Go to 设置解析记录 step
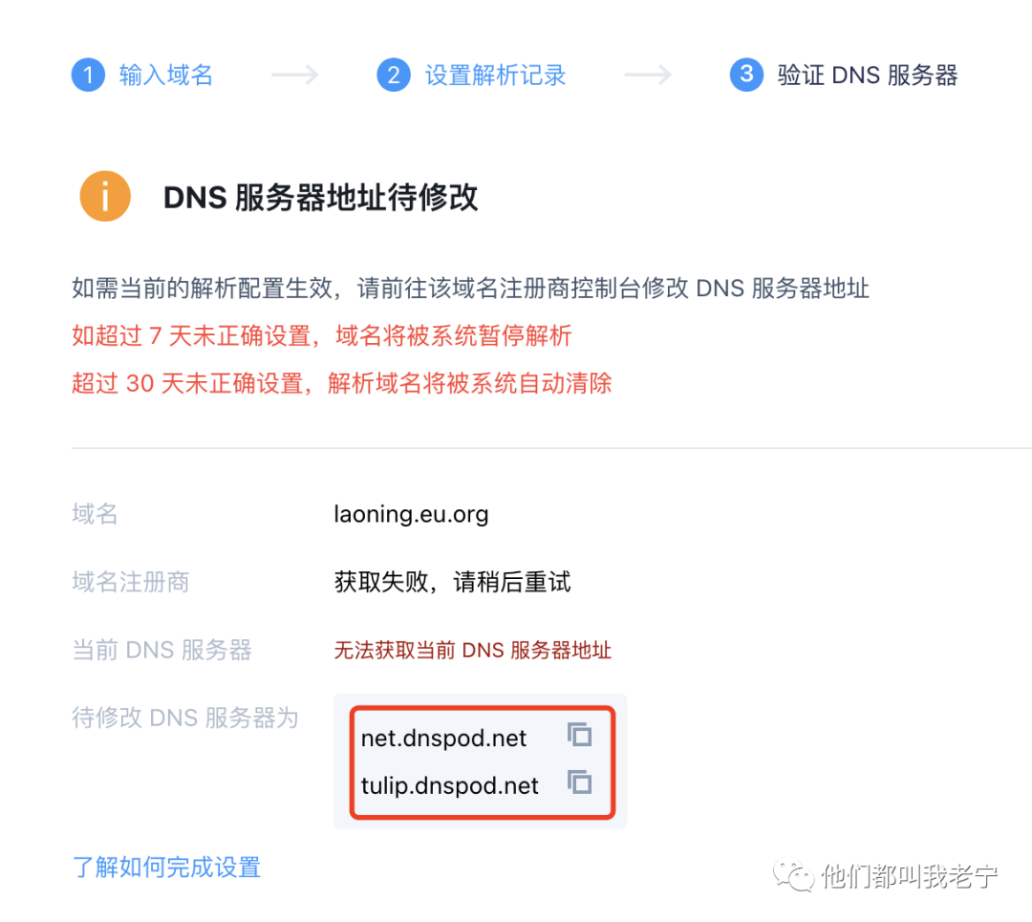Screen dimensions: 1032x922 (x=496, y=75)
